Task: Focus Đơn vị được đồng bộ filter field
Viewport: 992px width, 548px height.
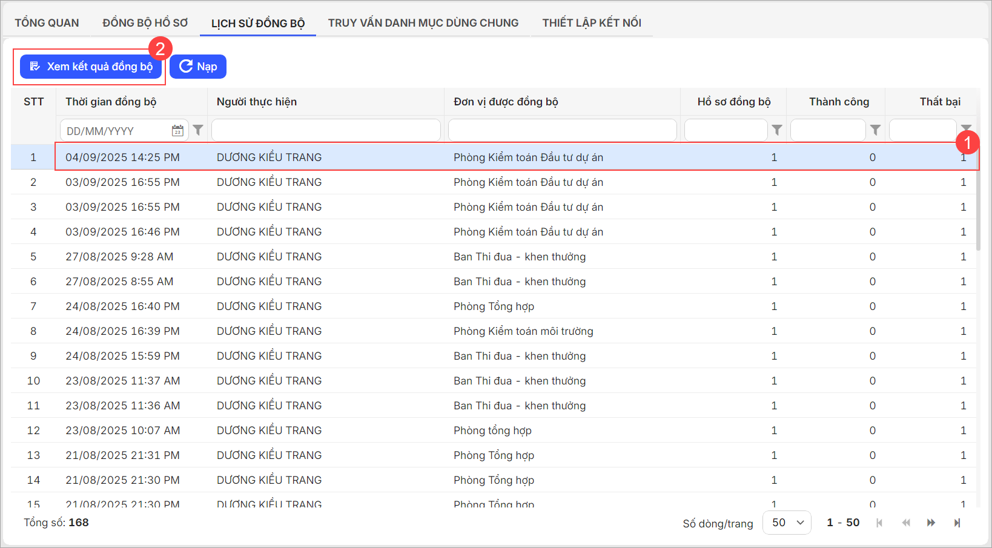Action: [x=562, y=130]
